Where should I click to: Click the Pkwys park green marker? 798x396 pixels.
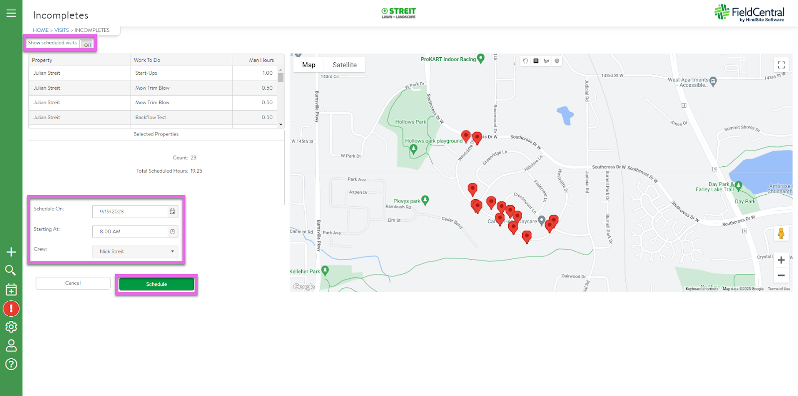[x=425, y=200]
